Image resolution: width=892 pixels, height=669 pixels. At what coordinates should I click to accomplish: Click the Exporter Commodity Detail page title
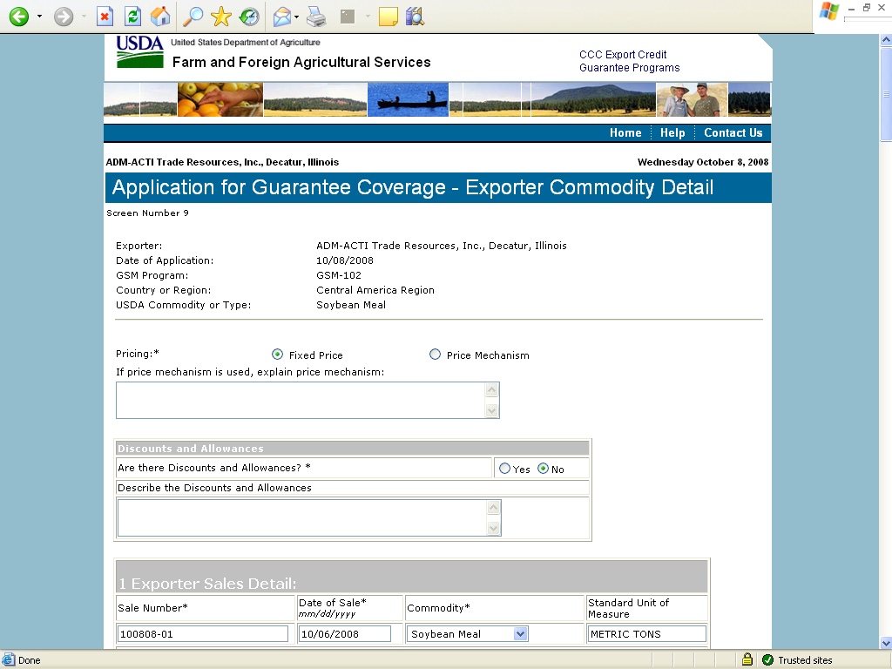(x=412, y=188)
